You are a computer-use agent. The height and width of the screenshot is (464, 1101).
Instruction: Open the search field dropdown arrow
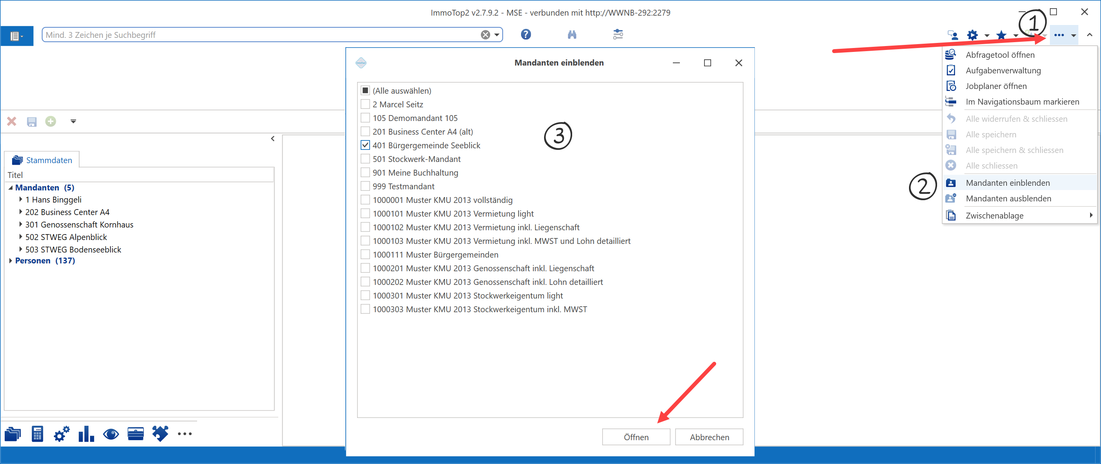point(497,35)
